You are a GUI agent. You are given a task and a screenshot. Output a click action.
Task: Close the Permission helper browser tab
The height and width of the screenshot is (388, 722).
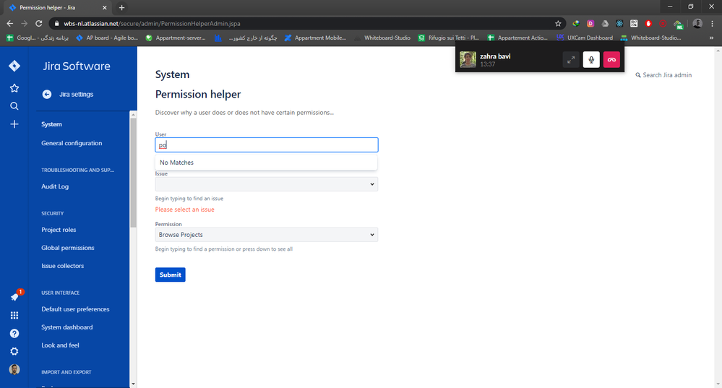[x=105, y=8]
